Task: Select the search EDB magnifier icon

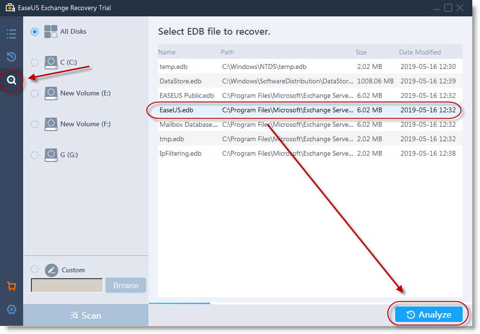Action: coord(12,80)
